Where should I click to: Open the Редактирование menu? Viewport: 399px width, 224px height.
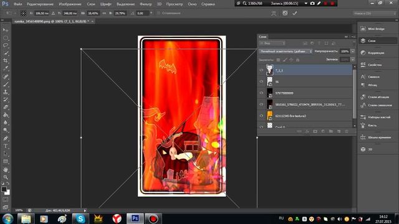[40, 4]
